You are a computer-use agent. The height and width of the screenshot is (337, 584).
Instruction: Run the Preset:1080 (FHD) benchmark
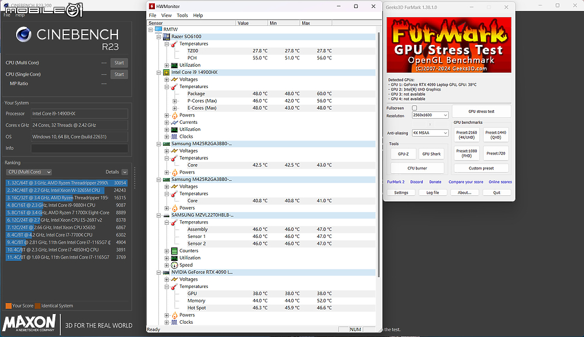point(467,153)
